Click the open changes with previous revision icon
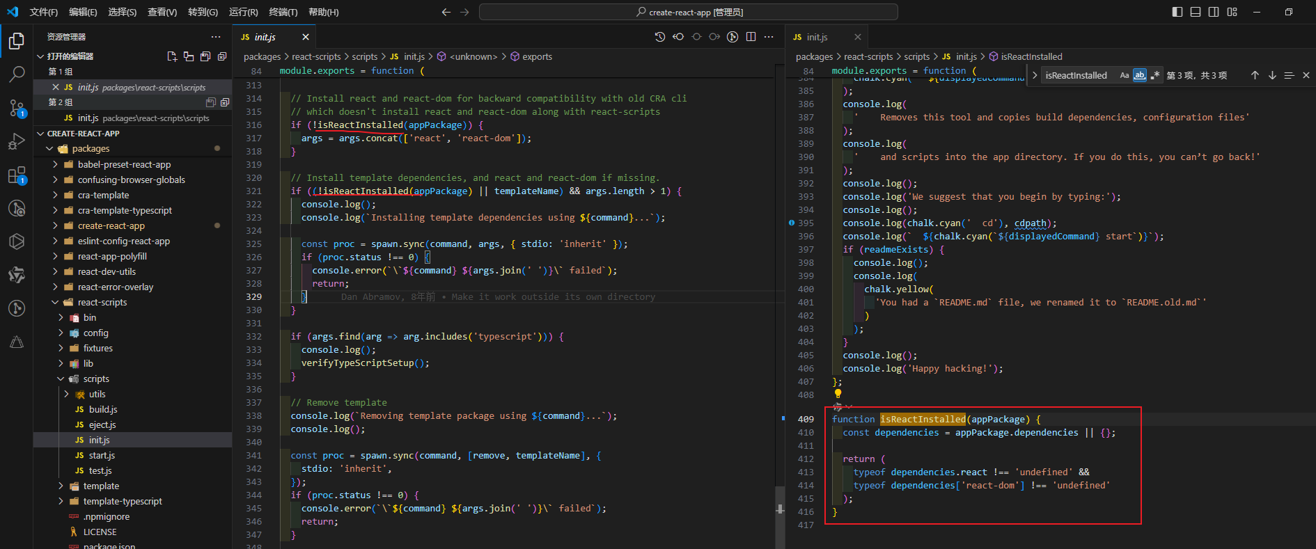 tap(678, 37)
